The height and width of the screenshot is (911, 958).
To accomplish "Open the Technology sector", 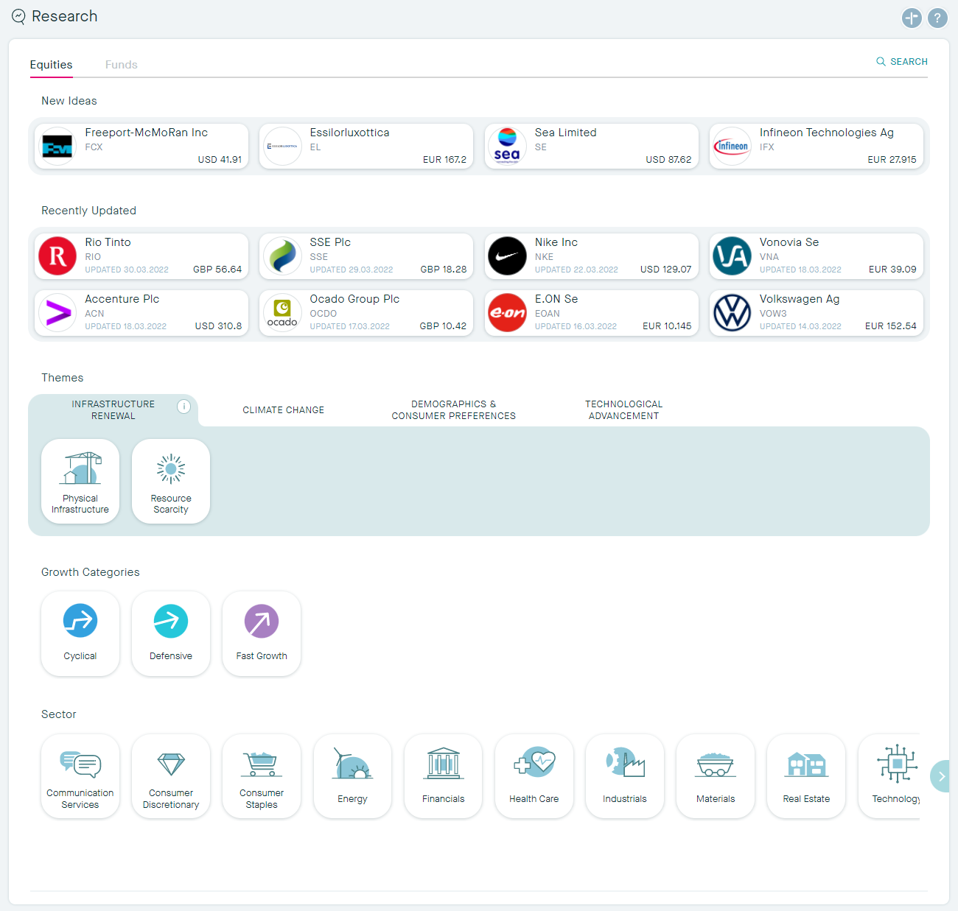I will (890, 776).
